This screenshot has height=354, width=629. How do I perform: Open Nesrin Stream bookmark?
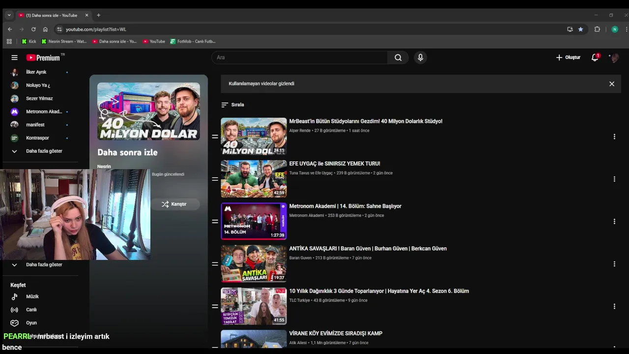click(64, 41)
